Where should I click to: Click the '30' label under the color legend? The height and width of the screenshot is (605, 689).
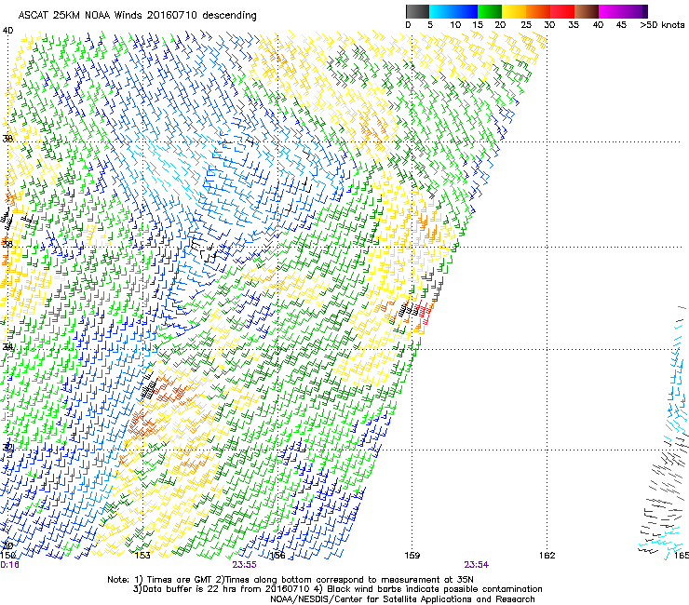coord(549,25)
